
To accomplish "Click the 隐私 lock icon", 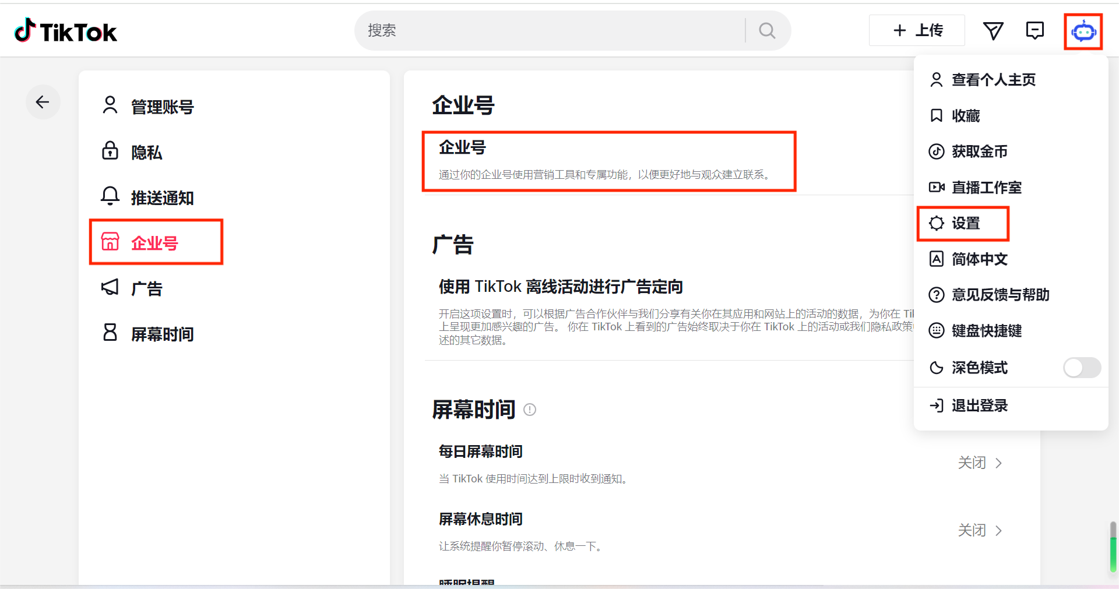I will pos(110,151).
